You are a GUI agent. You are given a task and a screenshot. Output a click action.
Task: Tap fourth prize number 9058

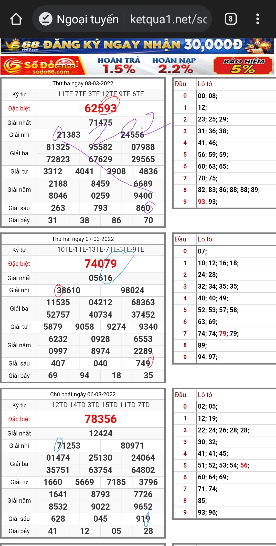point(84,327)
